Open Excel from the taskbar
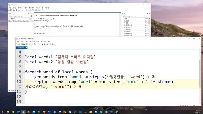The image size is (203, 114). pyautogui.click(x=39, y=112)
